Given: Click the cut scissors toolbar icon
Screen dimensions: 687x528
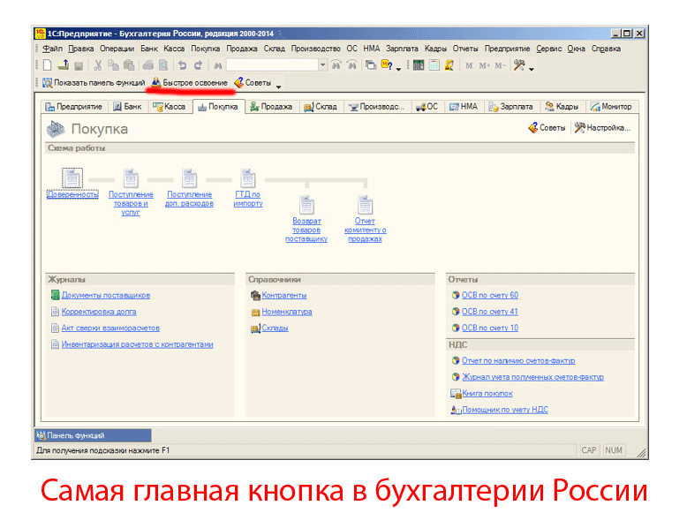Looking at the screenshot, I should pyautogui.click(x=98, y=65).
